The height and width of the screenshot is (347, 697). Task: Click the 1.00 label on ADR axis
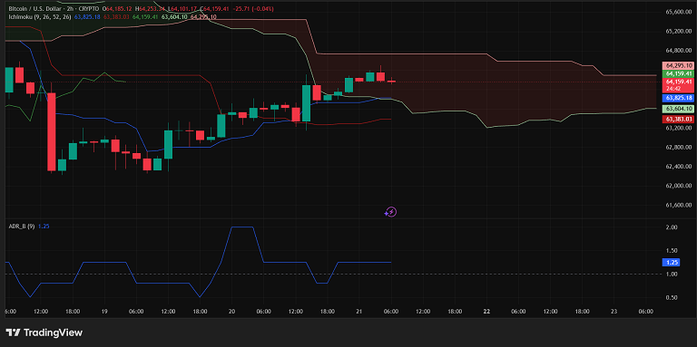[672, 275]
